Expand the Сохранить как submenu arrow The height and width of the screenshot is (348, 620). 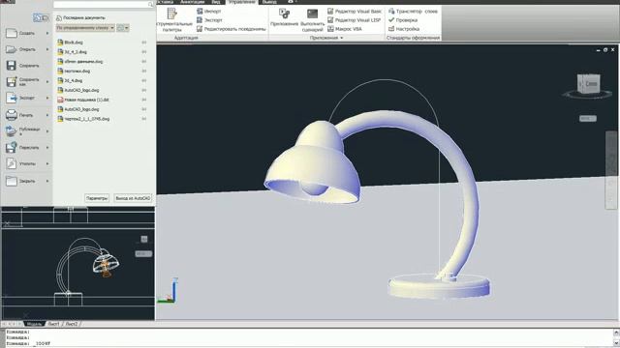[47, 81]
